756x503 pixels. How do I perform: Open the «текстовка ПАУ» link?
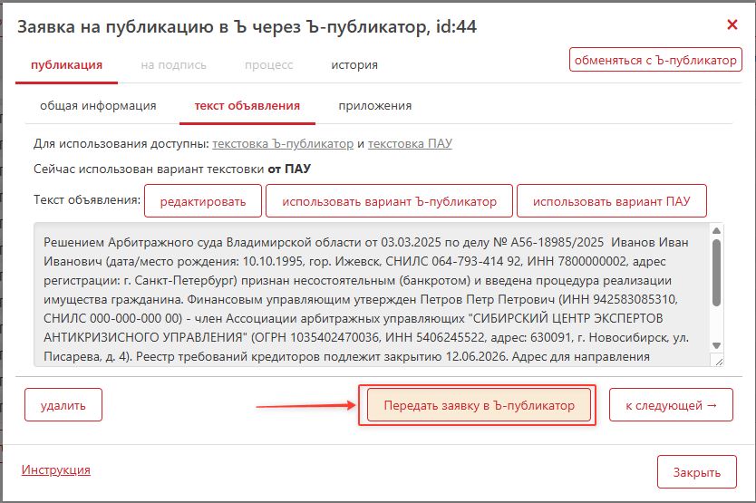410,144
